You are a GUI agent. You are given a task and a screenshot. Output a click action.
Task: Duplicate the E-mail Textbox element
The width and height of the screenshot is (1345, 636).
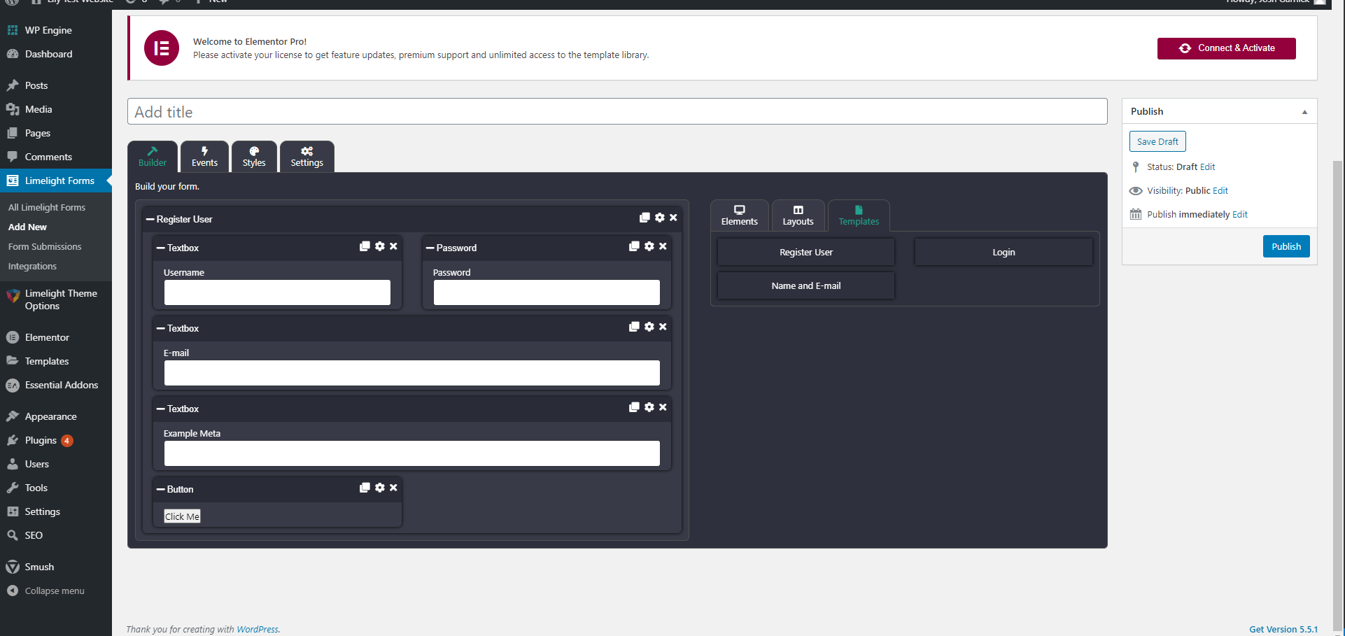coord(634,327)
